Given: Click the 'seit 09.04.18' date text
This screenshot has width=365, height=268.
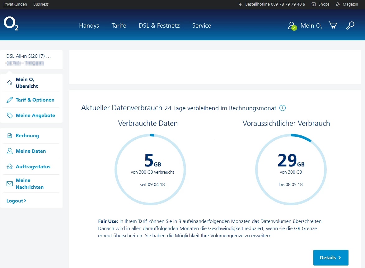Looking at the screenshot, I should (x=152, y=185).
